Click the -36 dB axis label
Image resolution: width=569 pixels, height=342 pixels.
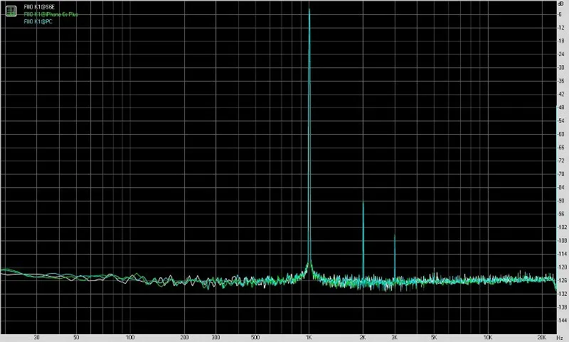(561, 81)
